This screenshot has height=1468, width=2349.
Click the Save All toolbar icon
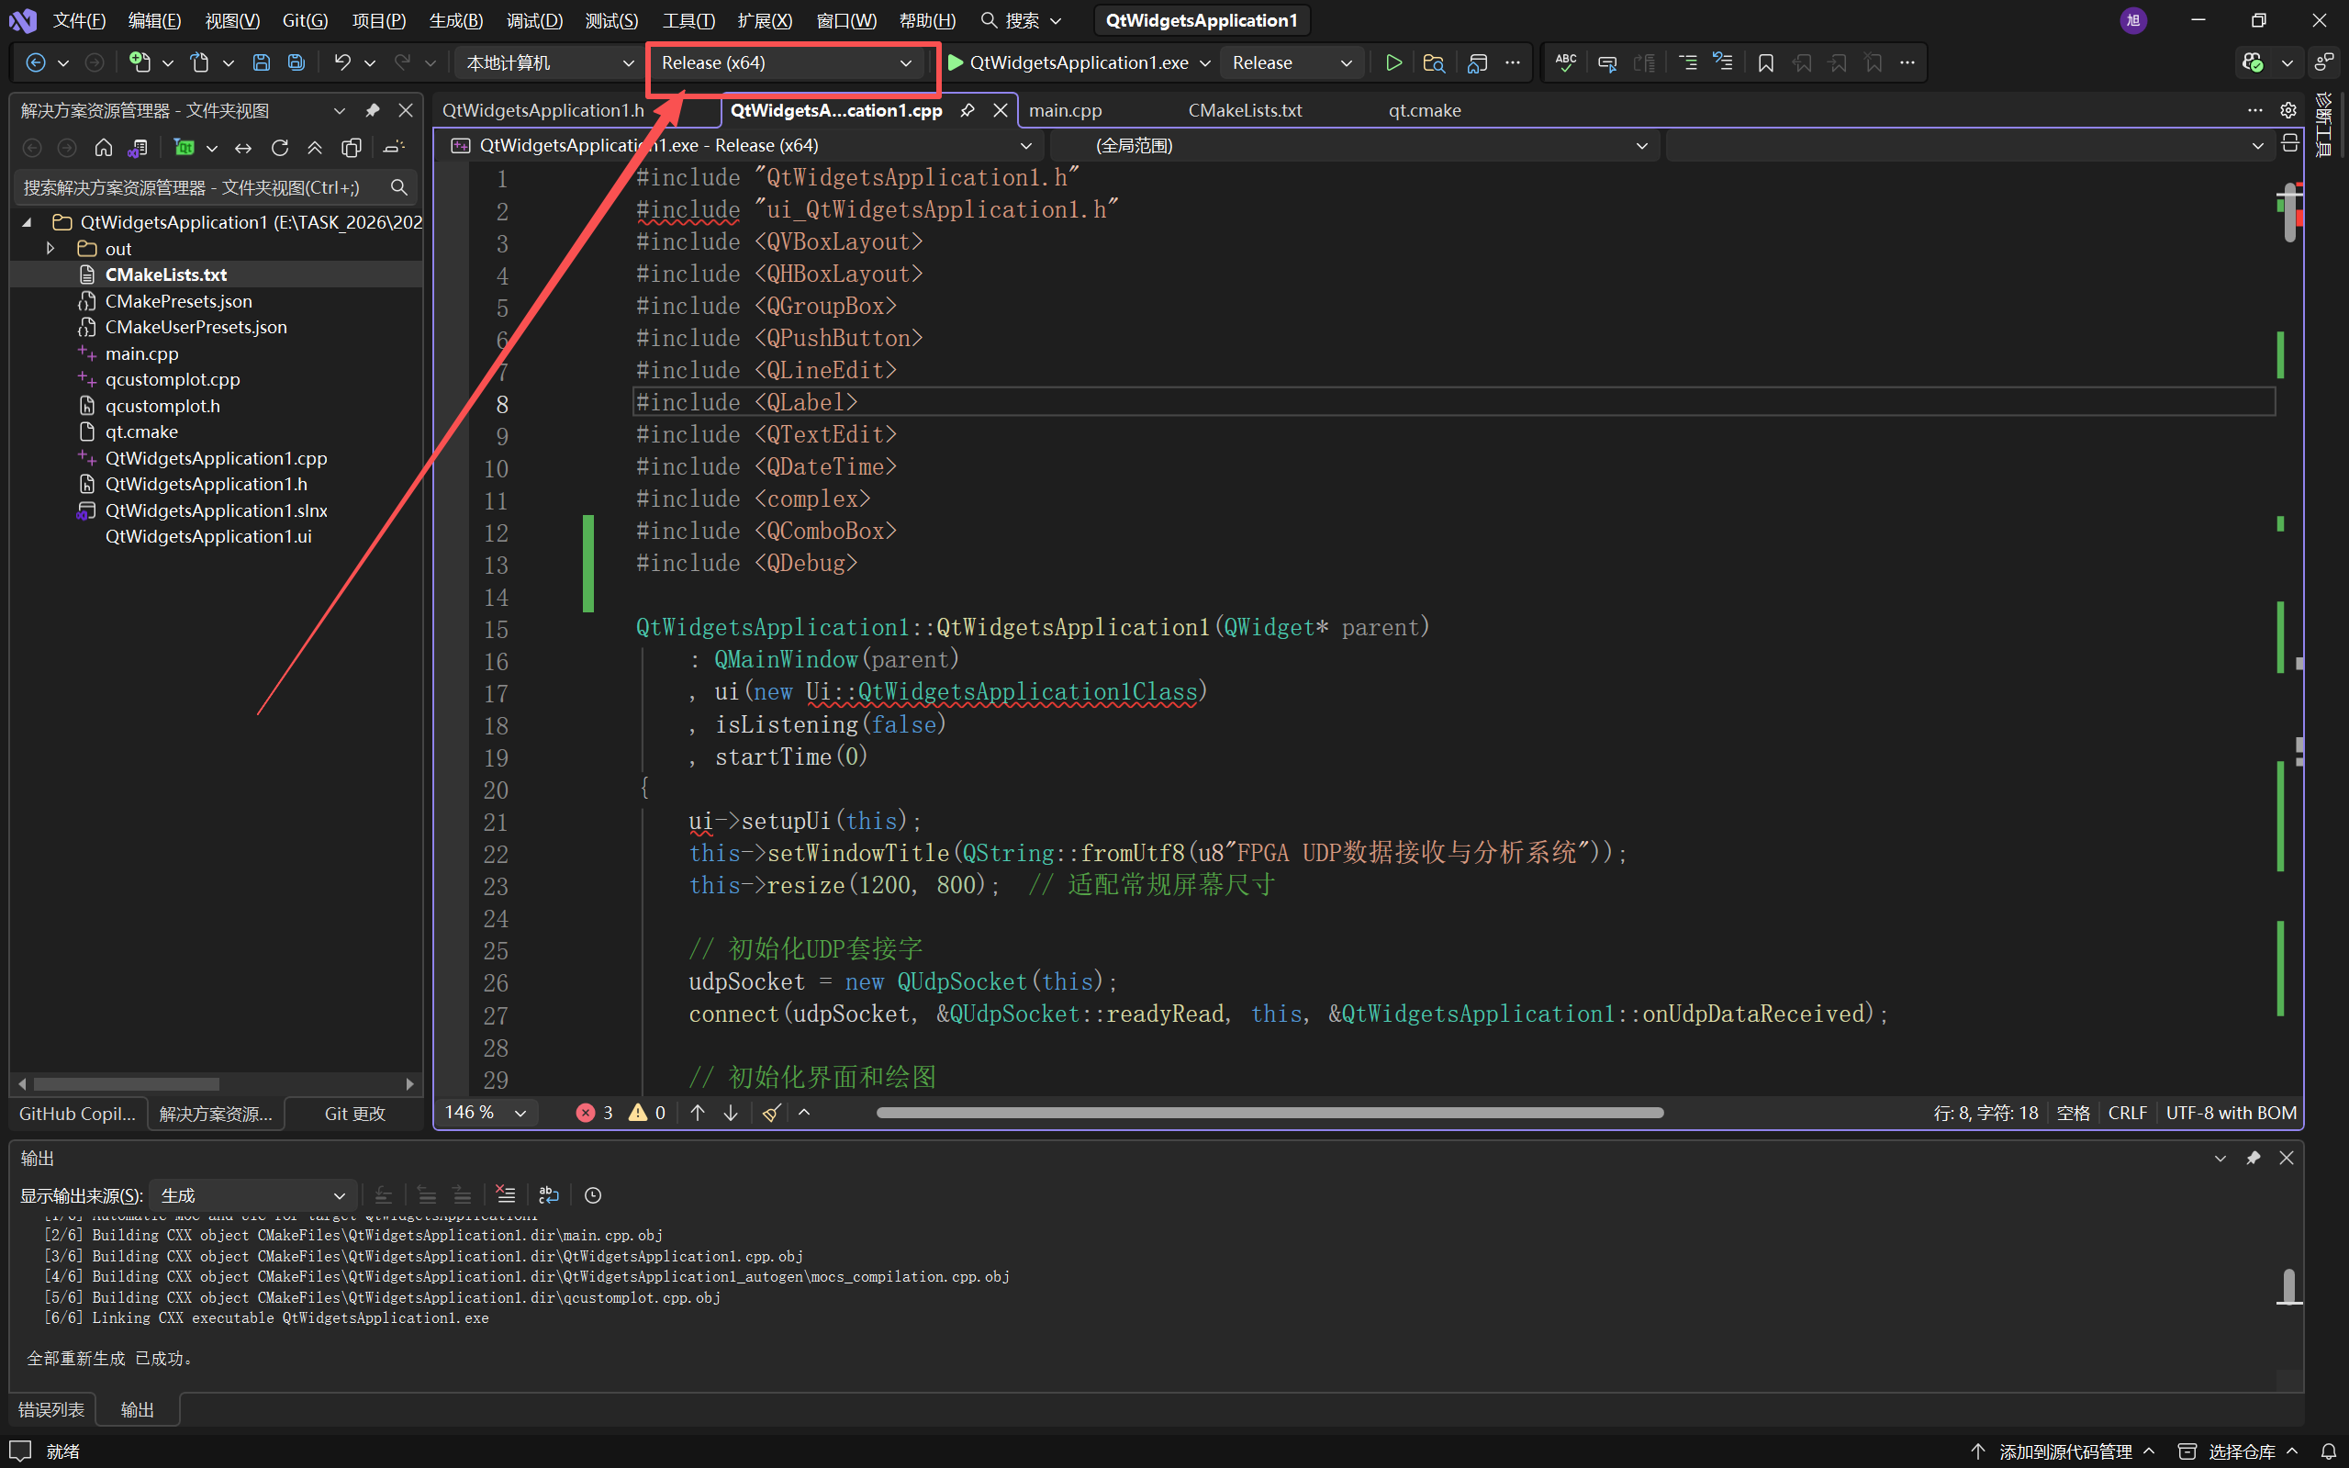(296, 63)
